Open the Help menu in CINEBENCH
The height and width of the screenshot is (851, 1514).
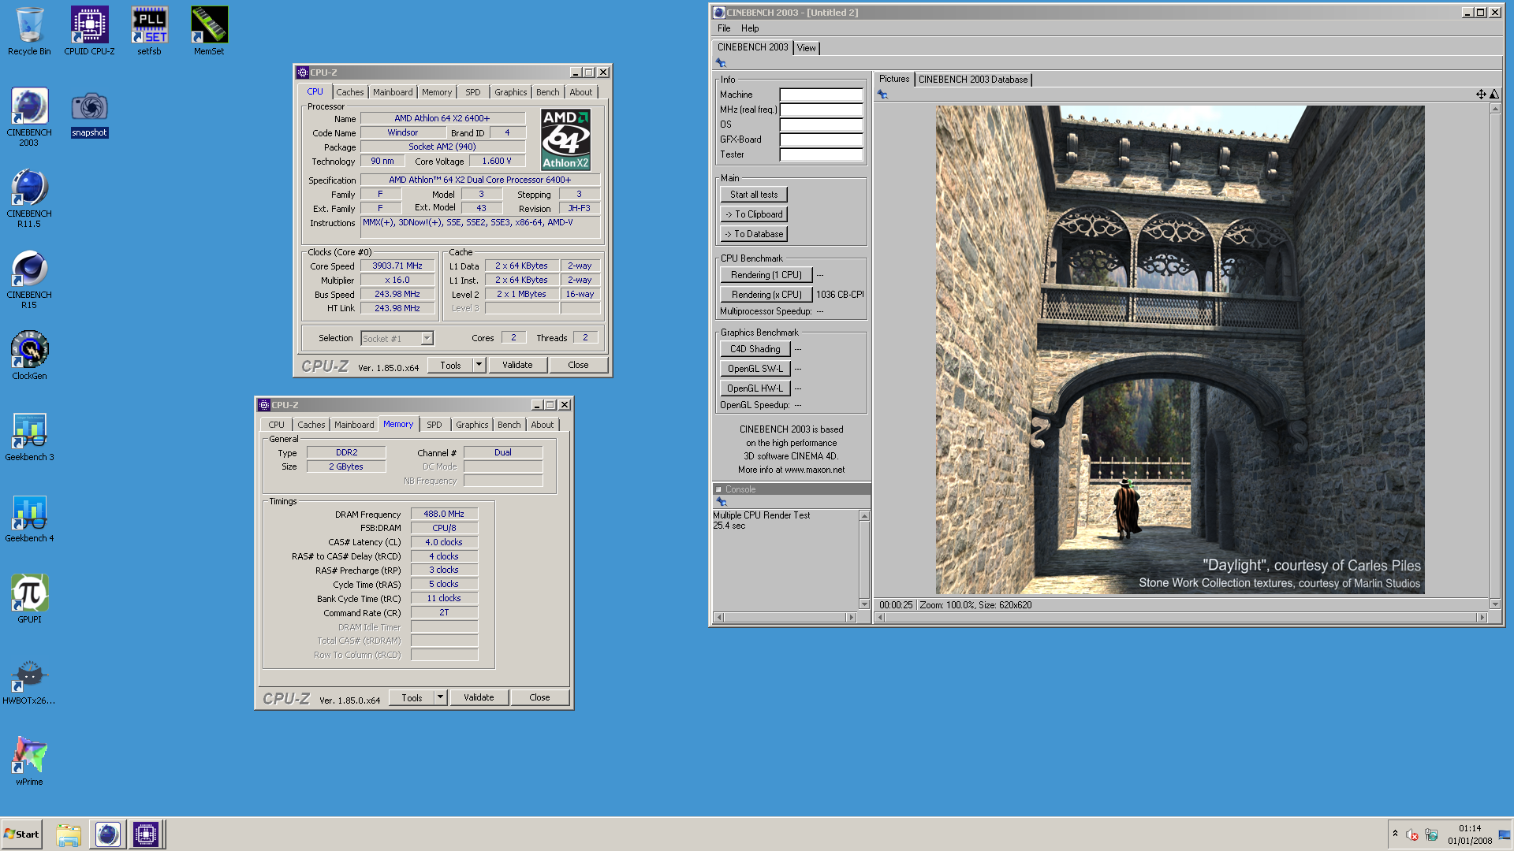click(x=750, y=28)
